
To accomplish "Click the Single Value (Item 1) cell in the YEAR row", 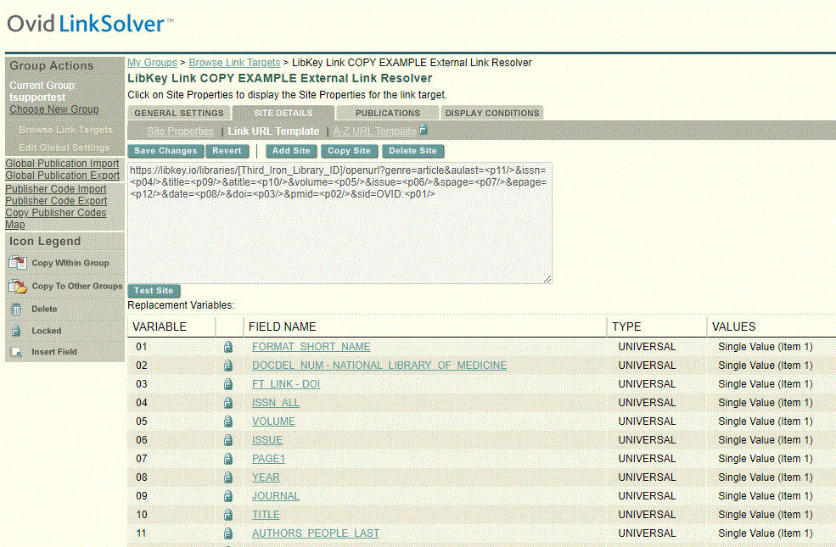I will coord(765,477).
